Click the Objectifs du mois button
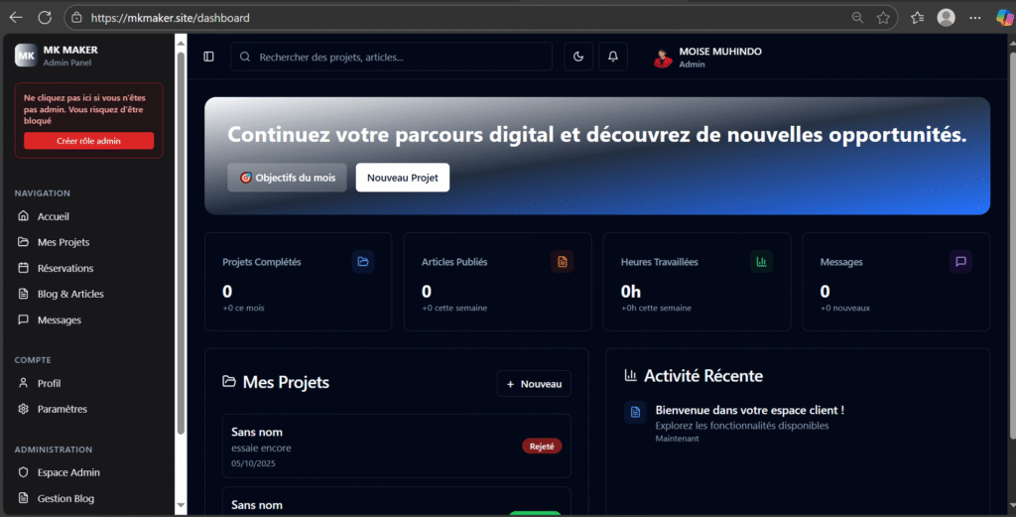Viewport: 1016px width, 517px height. 287,178
